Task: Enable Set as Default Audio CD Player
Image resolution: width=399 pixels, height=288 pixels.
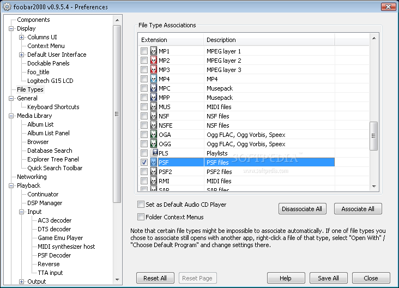Action: pyautogui.click(x=141, y=204)
